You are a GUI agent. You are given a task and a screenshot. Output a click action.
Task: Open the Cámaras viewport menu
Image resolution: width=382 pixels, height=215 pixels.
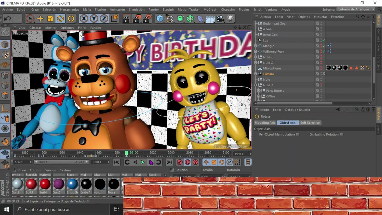click(35, 28)
